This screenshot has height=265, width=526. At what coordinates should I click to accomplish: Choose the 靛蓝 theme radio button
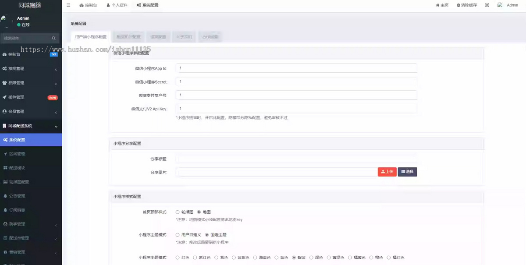point(294,258)
